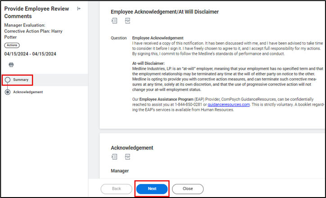Viewport: 326px width, 198px height.
Task: Click the Manager label under Acknowledgement
Action: tap(120, 171)
